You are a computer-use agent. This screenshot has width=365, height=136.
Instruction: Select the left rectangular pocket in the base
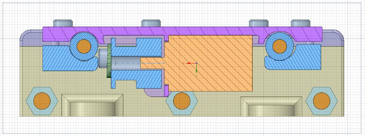92,105
